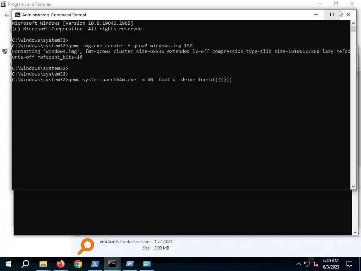Go back in Programs and Features

pyautogui.click(x=6, y=15)
